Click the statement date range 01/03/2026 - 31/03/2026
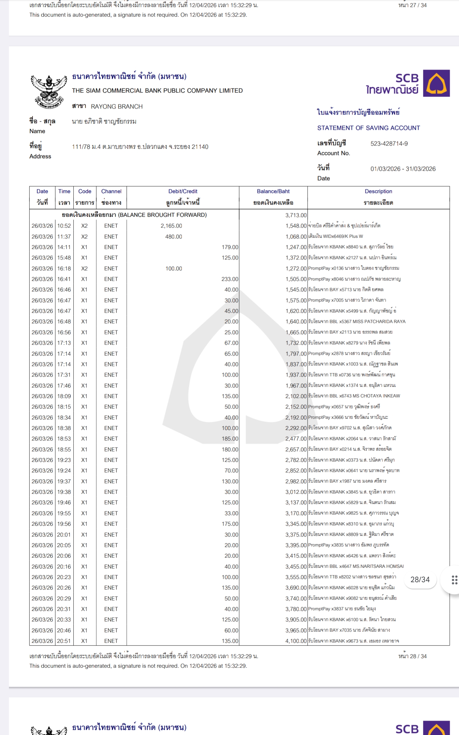 (x=403, y=169)
